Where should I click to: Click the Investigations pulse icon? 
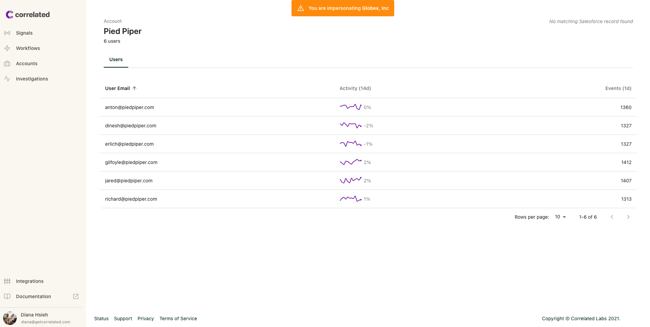7,79
